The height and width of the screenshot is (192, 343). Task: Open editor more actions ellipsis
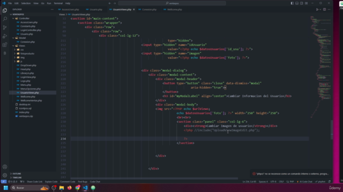(x=329, y=10)
